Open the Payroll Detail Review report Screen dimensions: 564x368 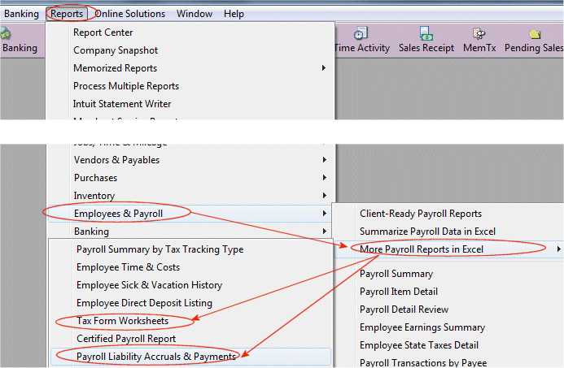pos(404,310)
